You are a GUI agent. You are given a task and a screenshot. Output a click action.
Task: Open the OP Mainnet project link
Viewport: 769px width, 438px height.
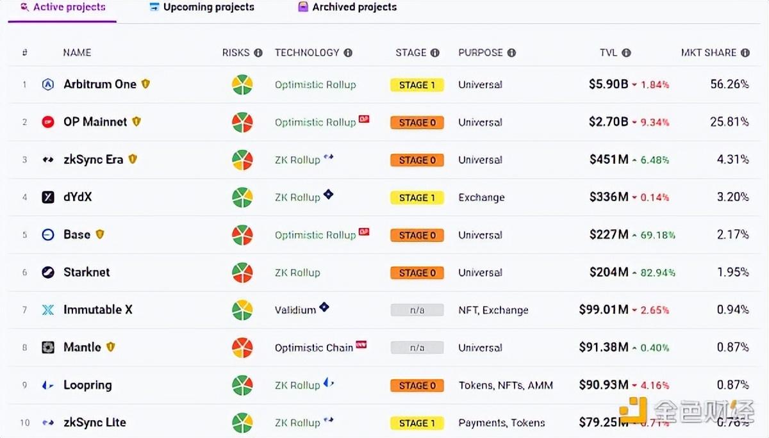(95, 122)
